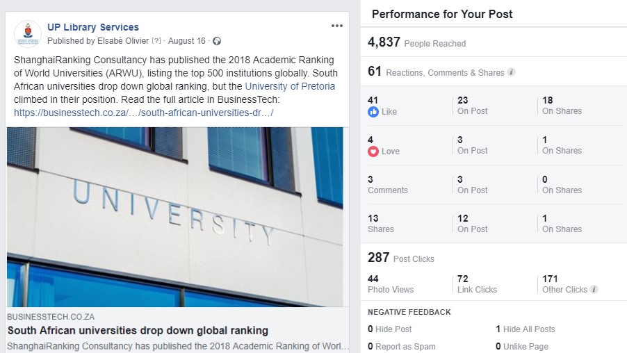
Task: Click the blue Like thumbs-up icon
Action: point(373,112)
